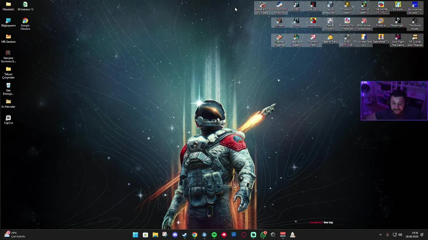This screenshot has height=240, width=428.
Task: Select the Google Chrome desktop shortcut
Action: click(25, 24)
